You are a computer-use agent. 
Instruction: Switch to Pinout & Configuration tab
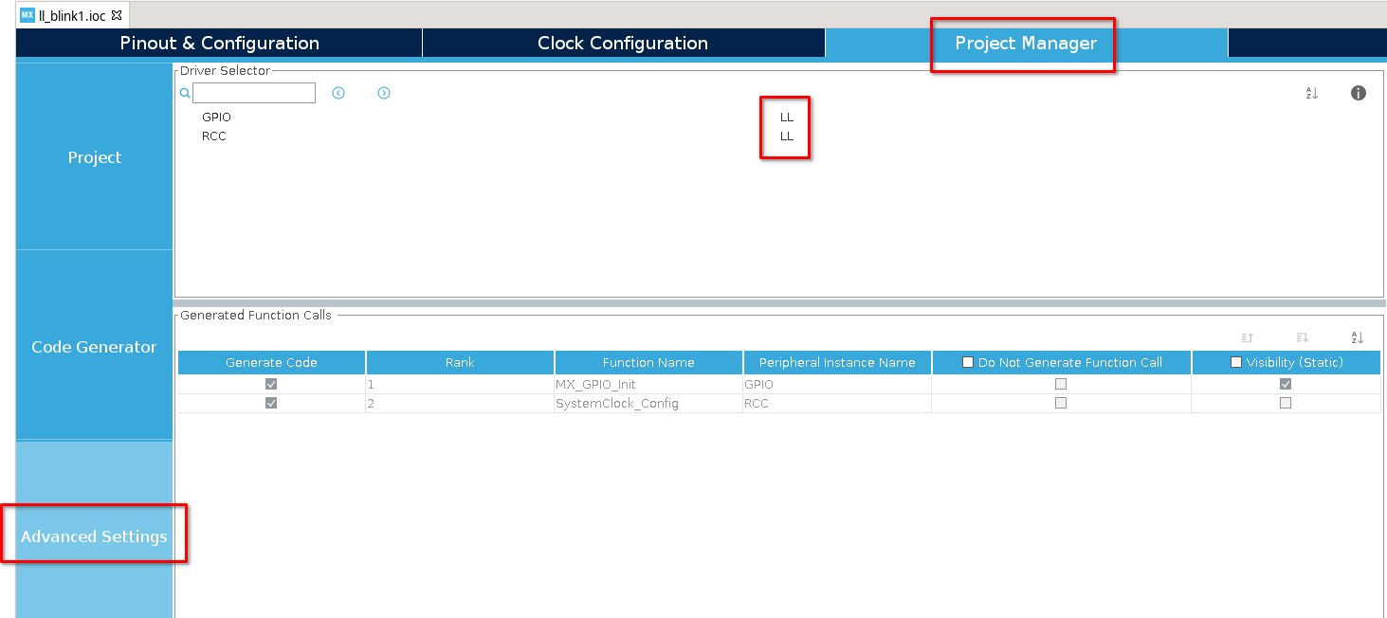(x=219, y=43)
